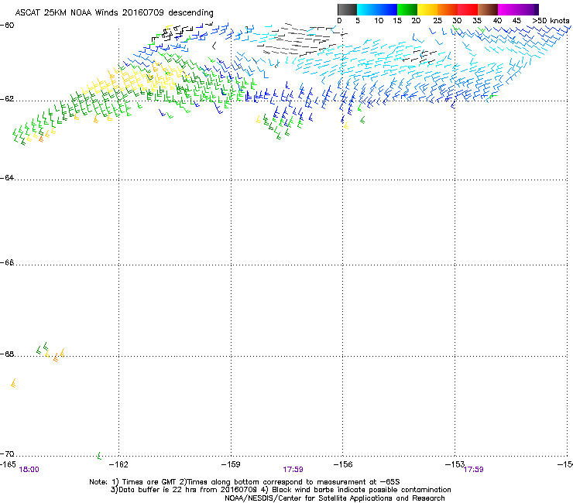Click the dark purple 45-50 knots swatch

(x=528, y=9)
